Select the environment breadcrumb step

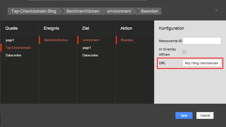119,11
